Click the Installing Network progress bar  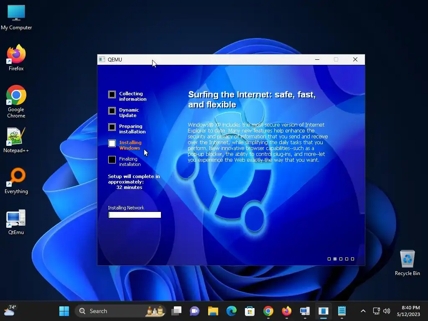click(x=135, y=215)
